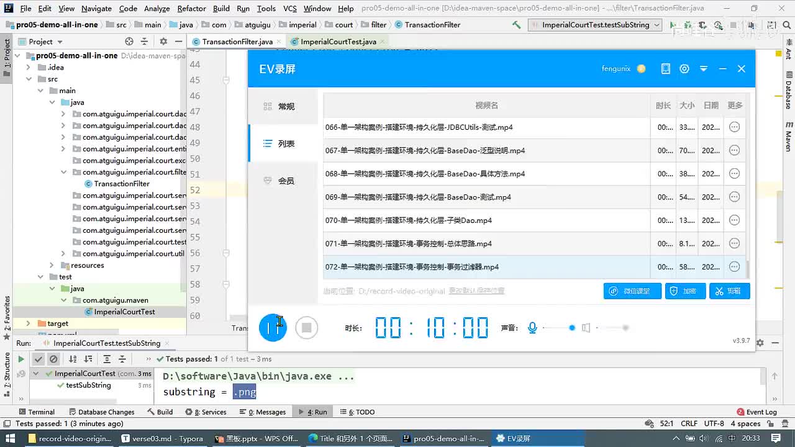Select video 069 BaseDao-测试.mp4 row
Viewport: 795px width, 447px height.
pyautogui.click(x=535, y=197)
